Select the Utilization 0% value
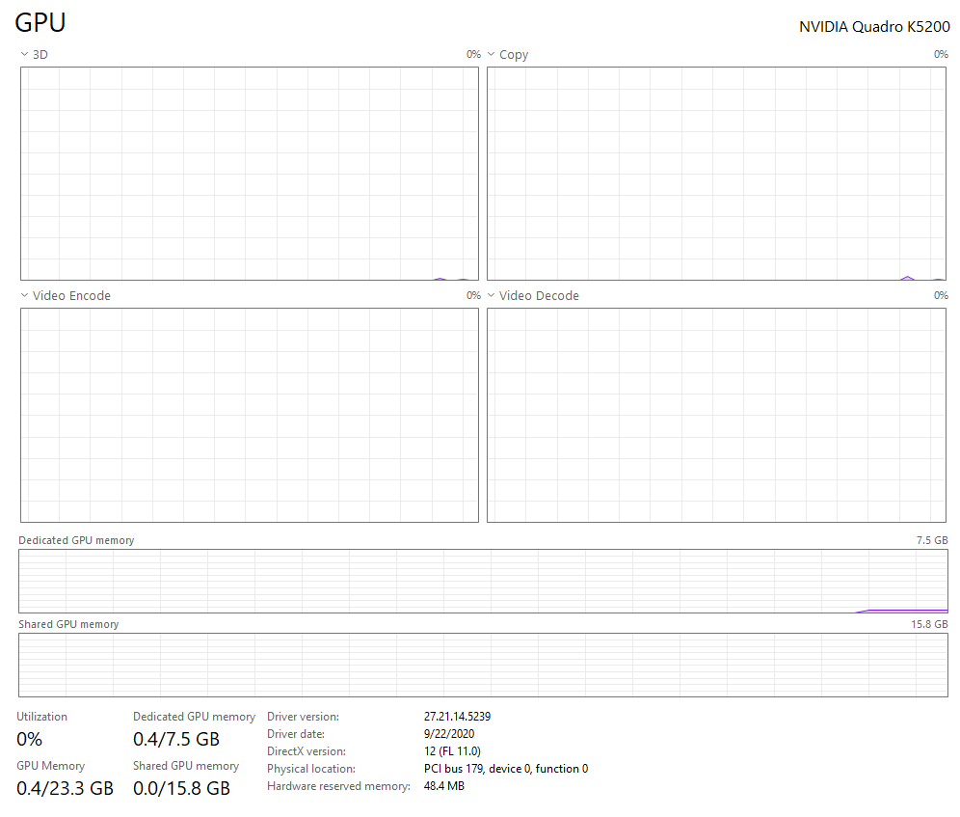Screen dimensions: 960x817 point(30,740)
